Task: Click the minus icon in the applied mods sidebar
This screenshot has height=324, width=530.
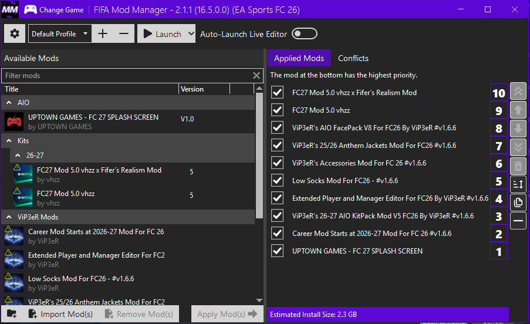Action: click(x=518, y=221)
